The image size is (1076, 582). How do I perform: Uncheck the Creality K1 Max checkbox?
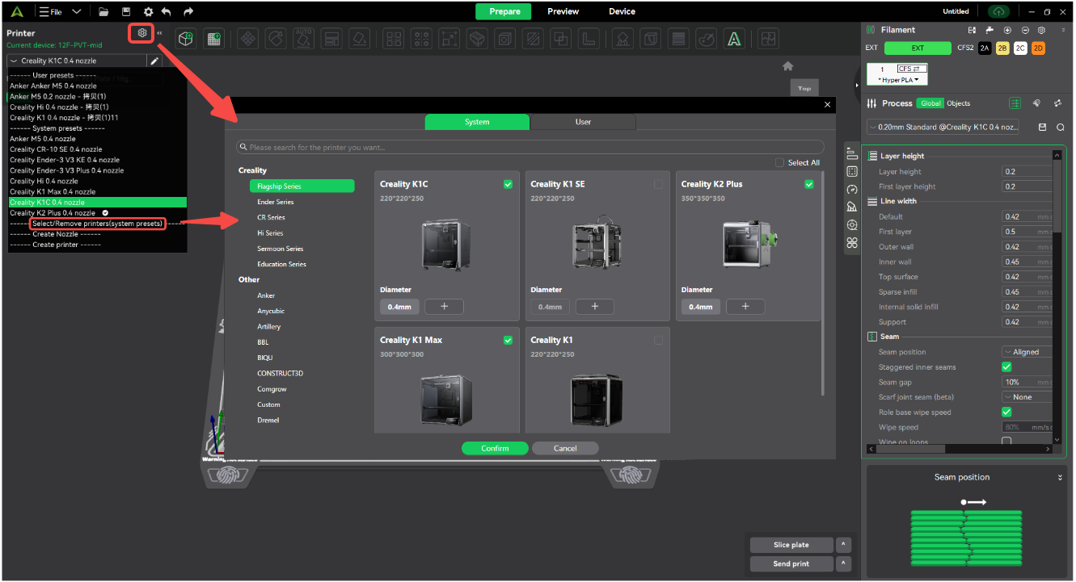[x=508, y=340]
